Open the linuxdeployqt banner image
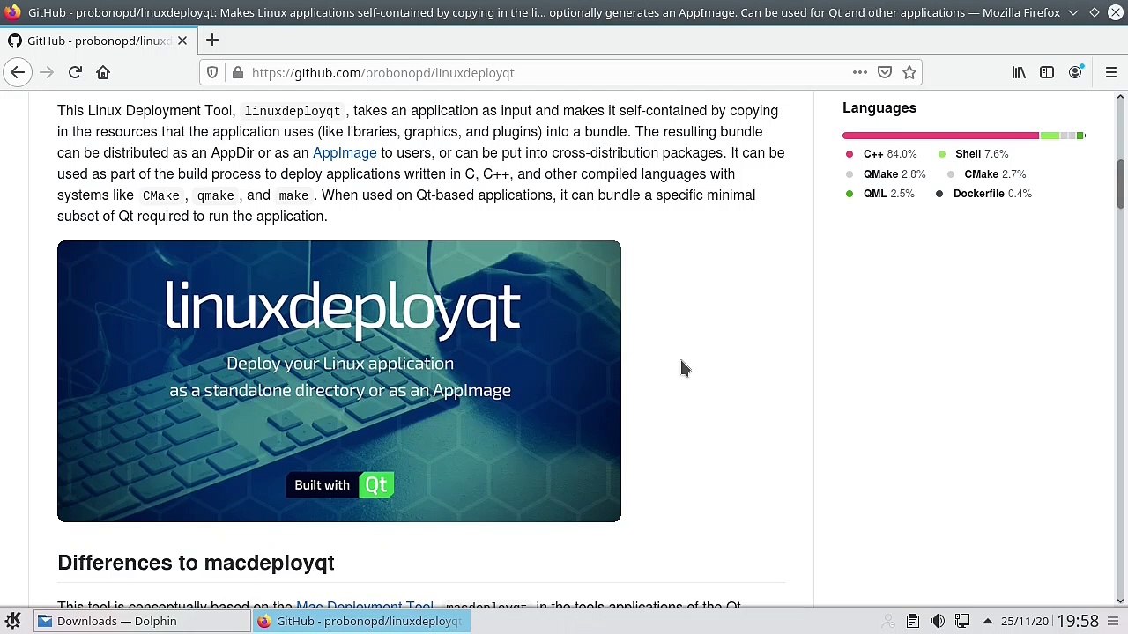This screenshot has width=1128, height=634. 339,381
